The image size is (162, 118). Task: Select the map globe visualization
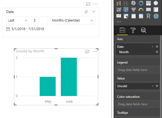pyautogui.click(x=156, y=3)
